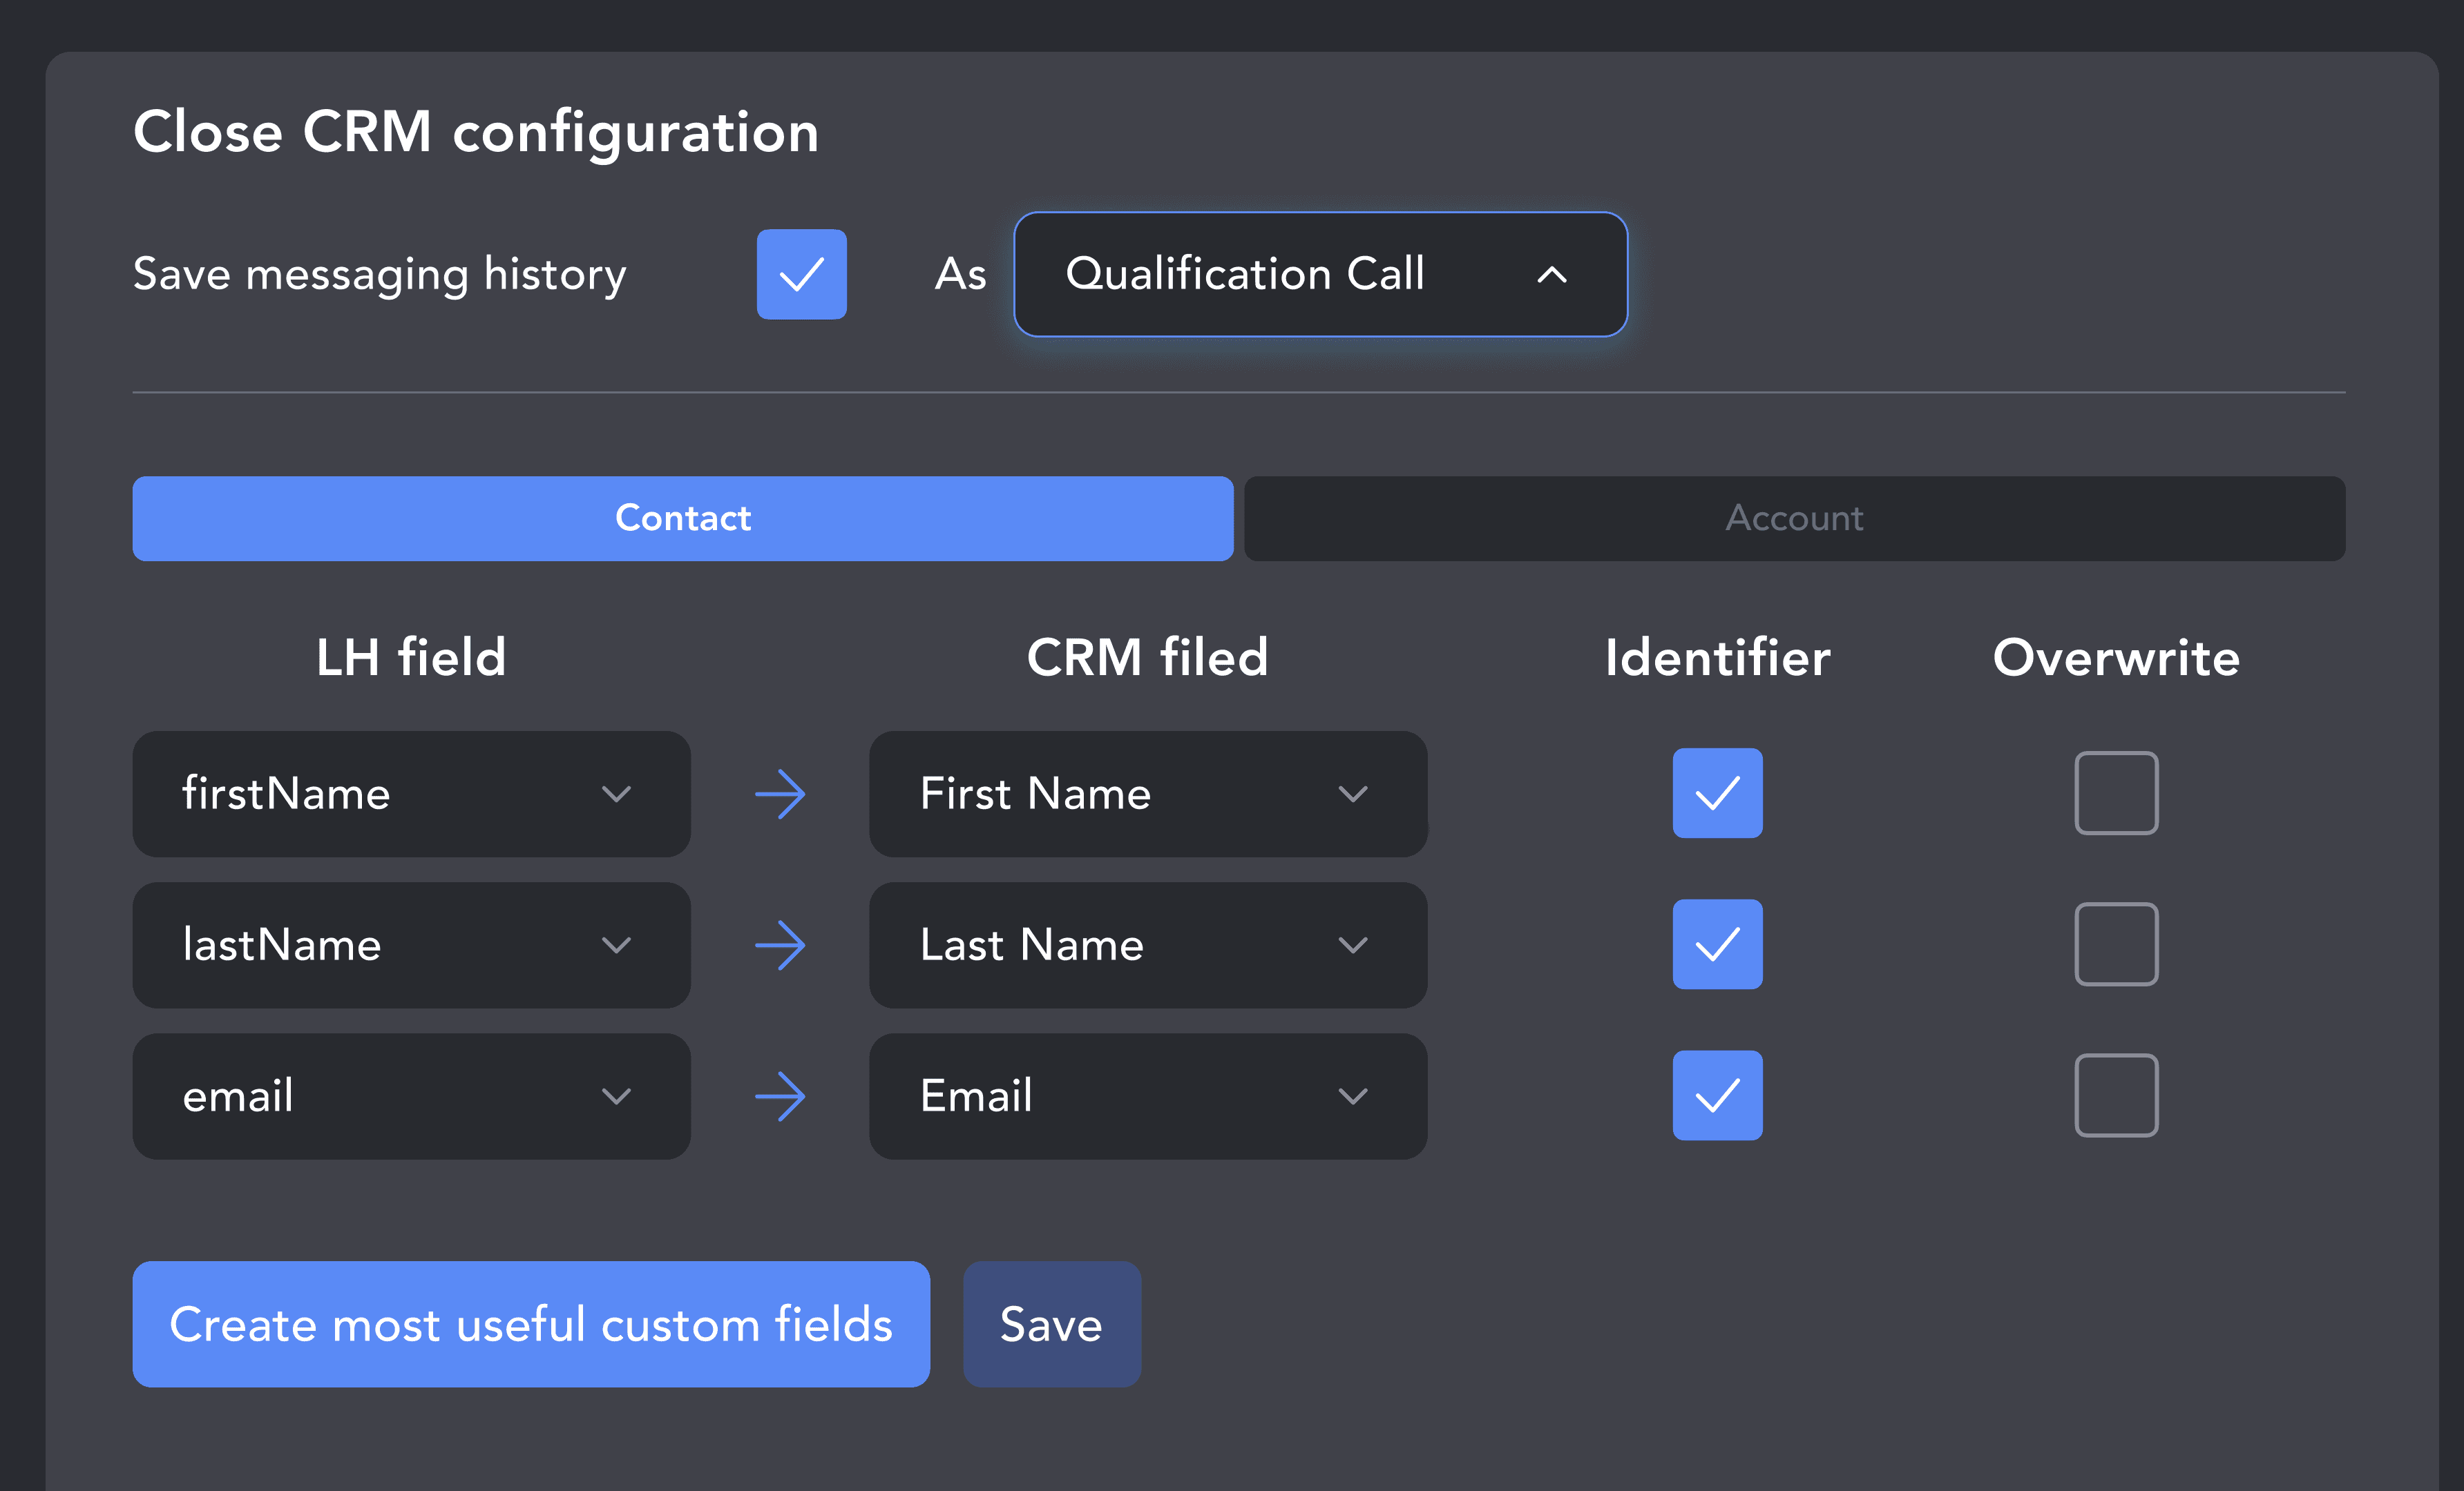
Task: Uncheck the Save messaging history checkbox
Action: coord(801,274)
